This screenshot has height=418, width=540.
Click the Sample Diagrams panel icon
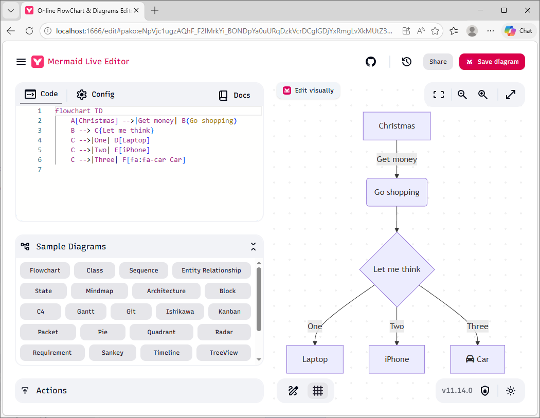[x=25, y=246]
